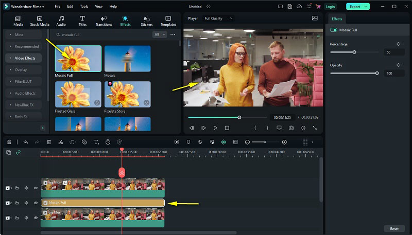Adjust the Percentage slider

(x=354, y=52)
